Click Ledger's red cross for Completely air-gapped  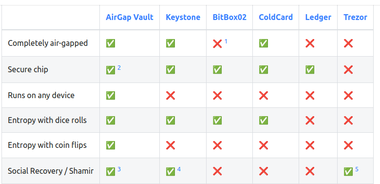tap(310, 43)
